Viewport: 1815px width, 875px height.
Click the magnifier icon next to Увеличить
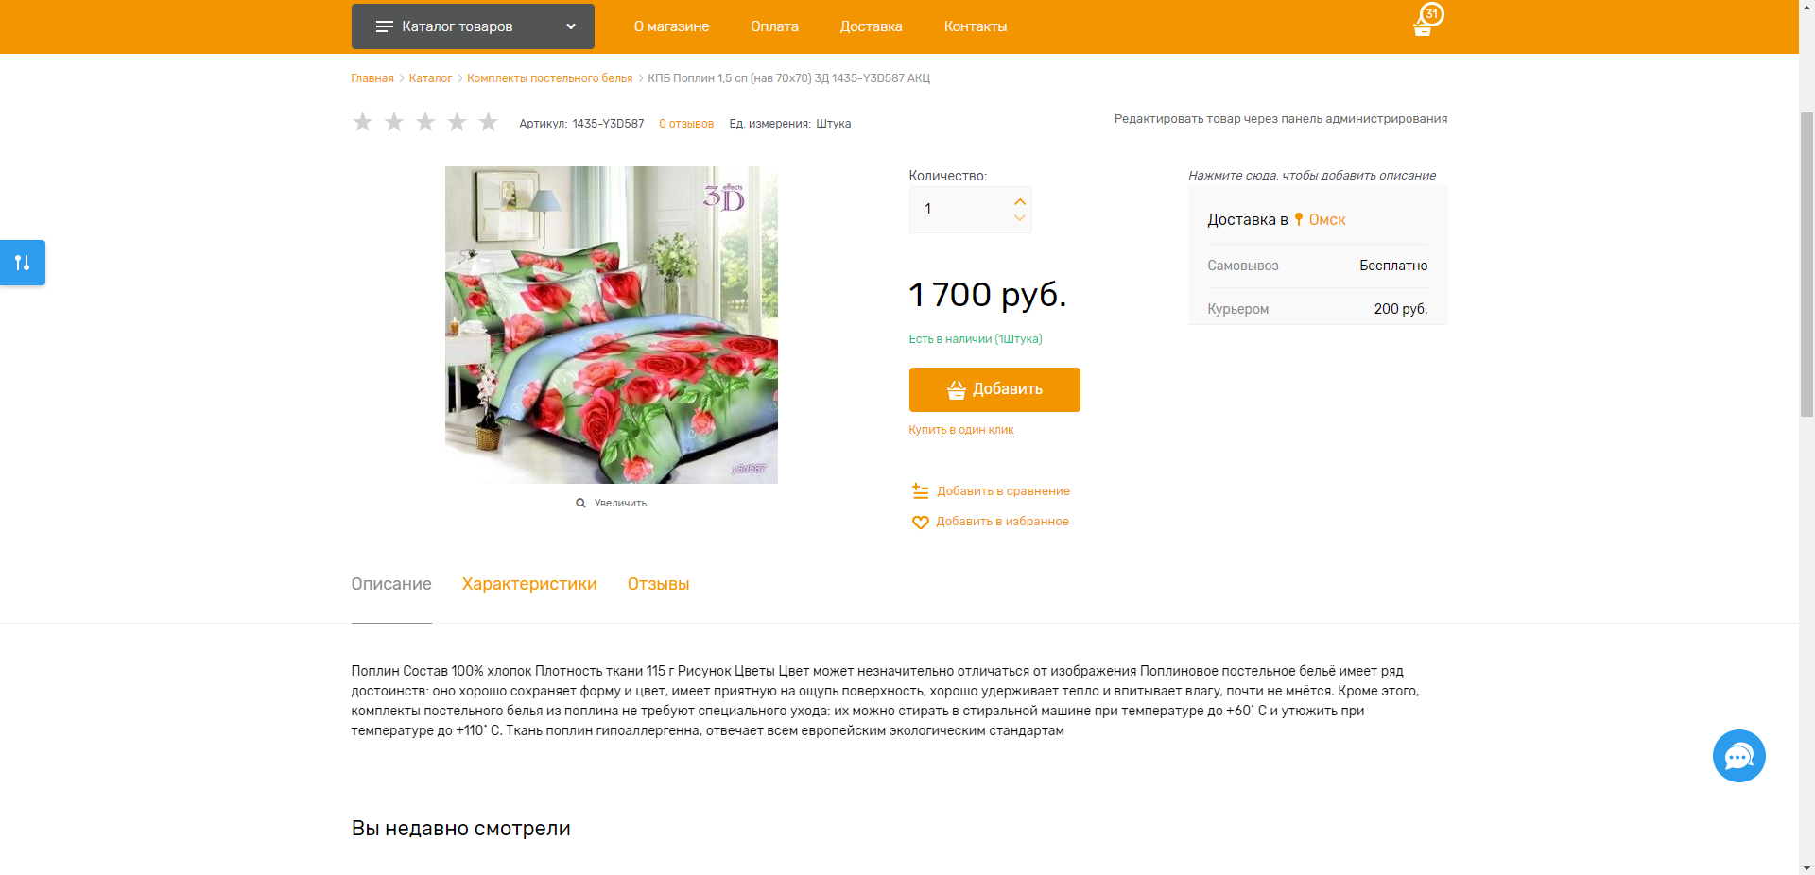(580, 504)
